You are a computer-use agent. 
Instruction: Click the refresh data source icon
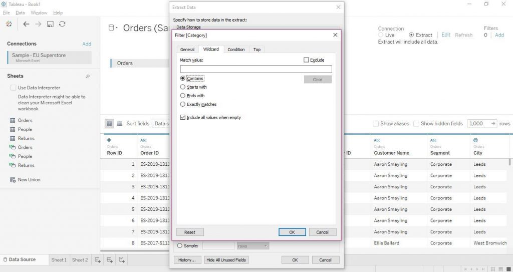62,24
